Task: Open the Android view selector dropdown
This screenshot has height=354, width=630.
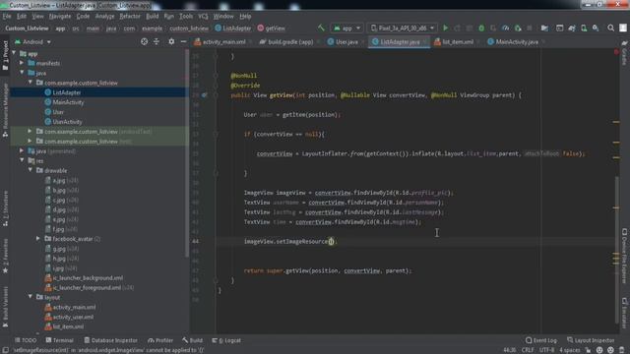Action: coord(32,41)
